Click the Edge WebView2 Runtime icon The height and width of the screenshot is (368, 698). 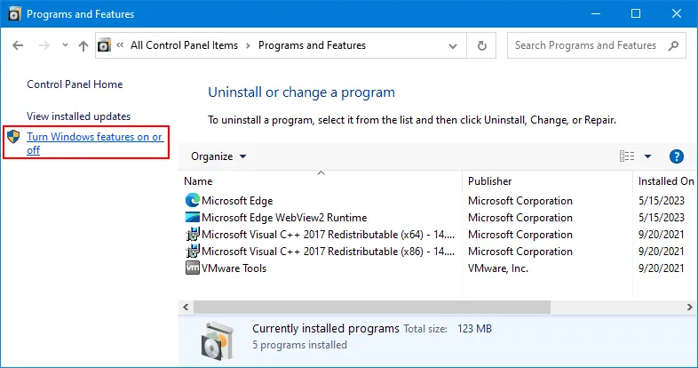click(x=193, y=218)
